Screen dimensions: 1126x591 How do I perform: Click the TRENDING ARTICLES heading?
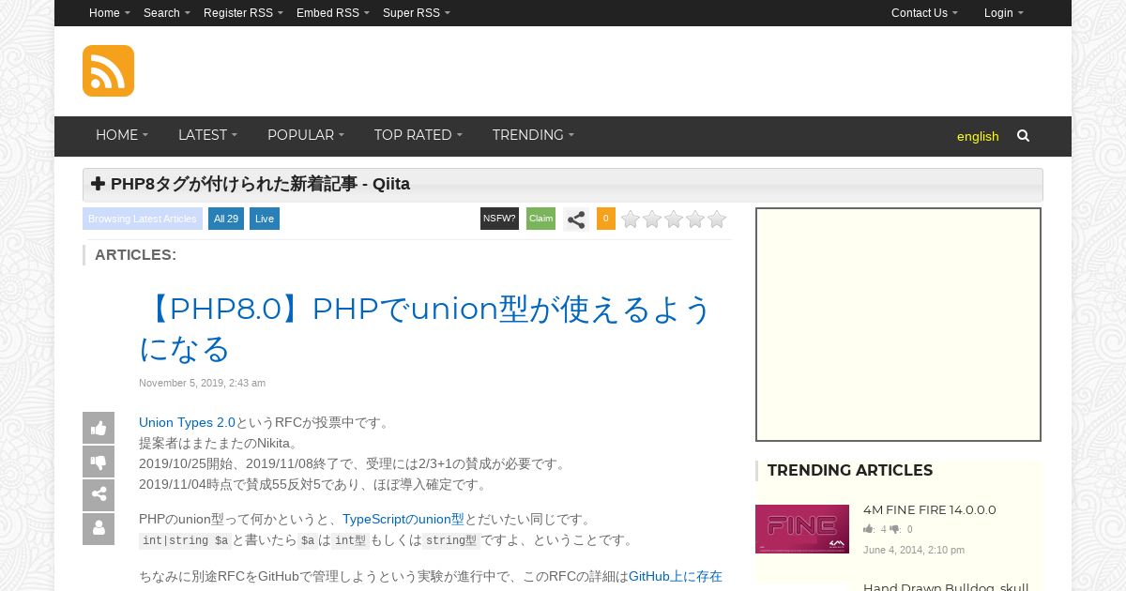(x=850, y=470)
